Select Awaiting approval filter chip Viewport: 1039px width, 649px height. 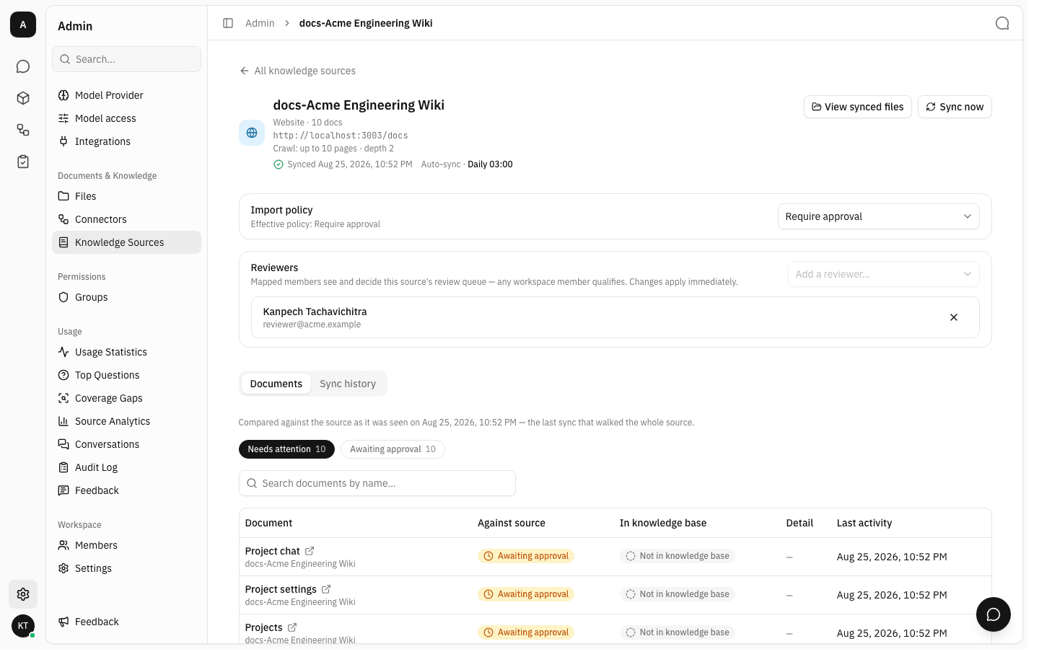tap(393, 449)
